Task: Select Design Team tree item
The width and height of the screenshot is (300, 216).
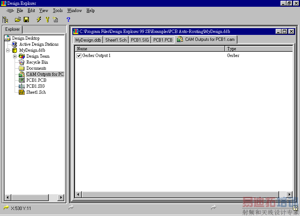Action: 38,56
